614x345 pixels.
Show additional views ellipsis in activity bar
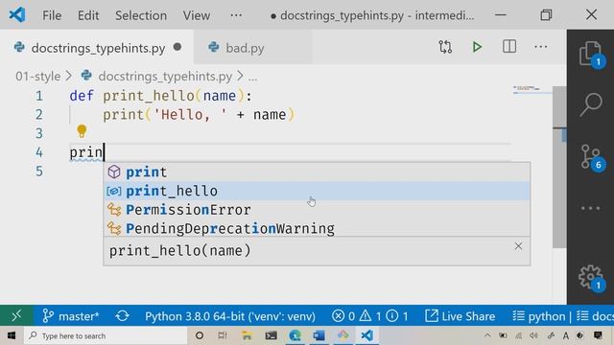(590, 208)
